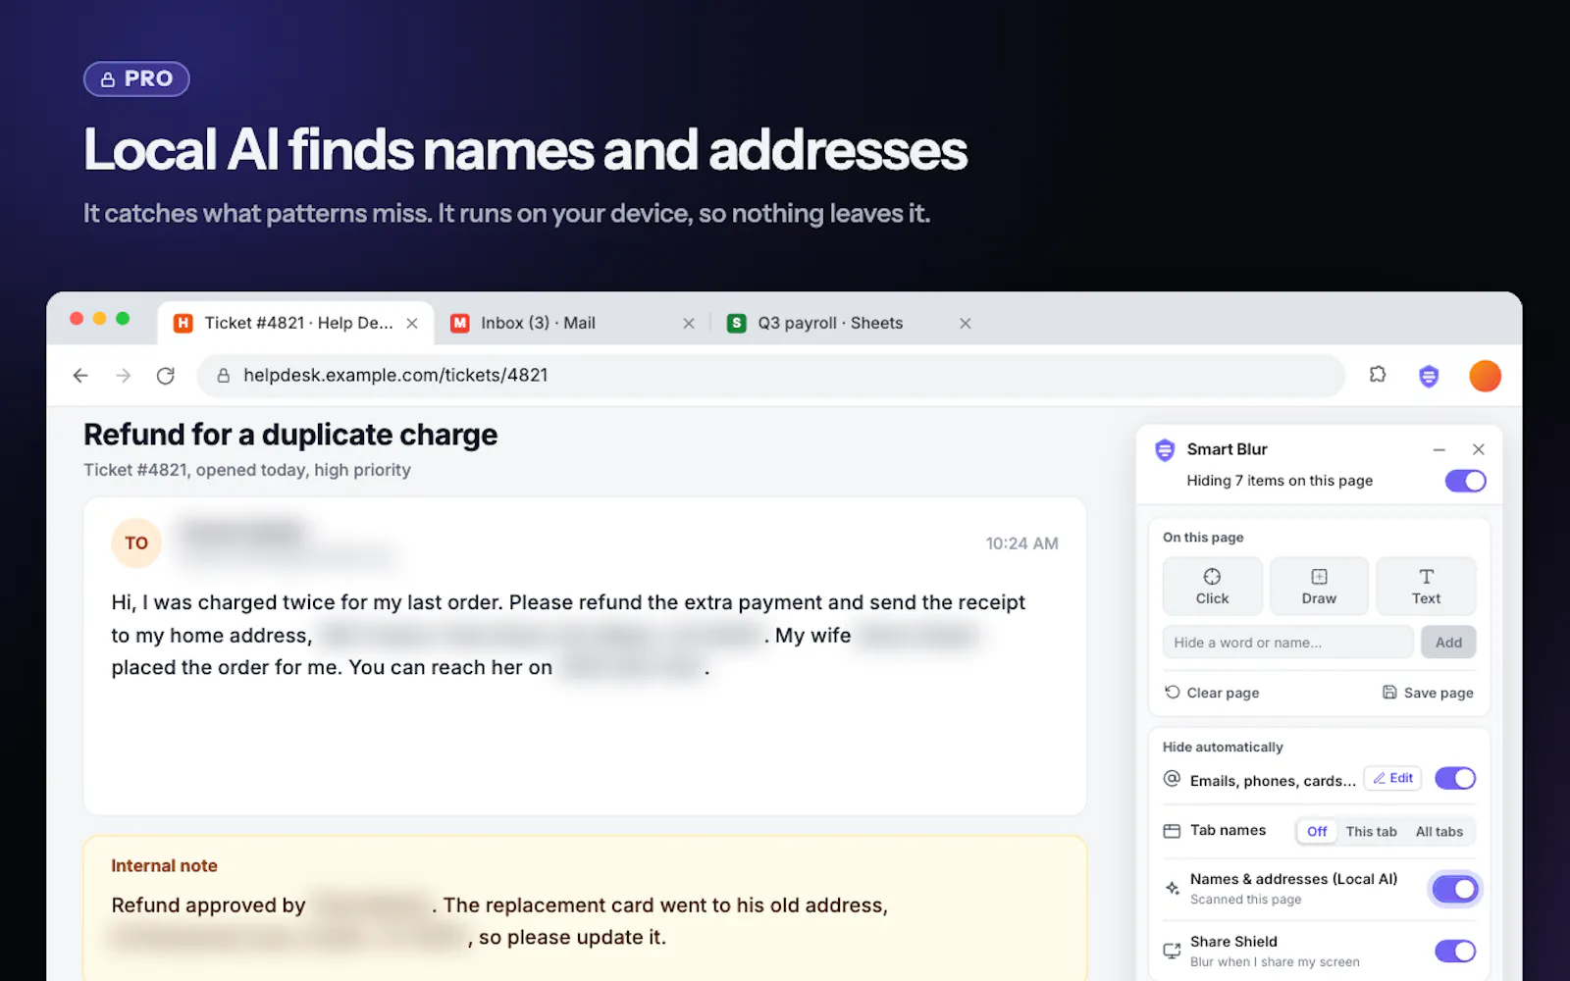Click the Add button

[1448, 643]
